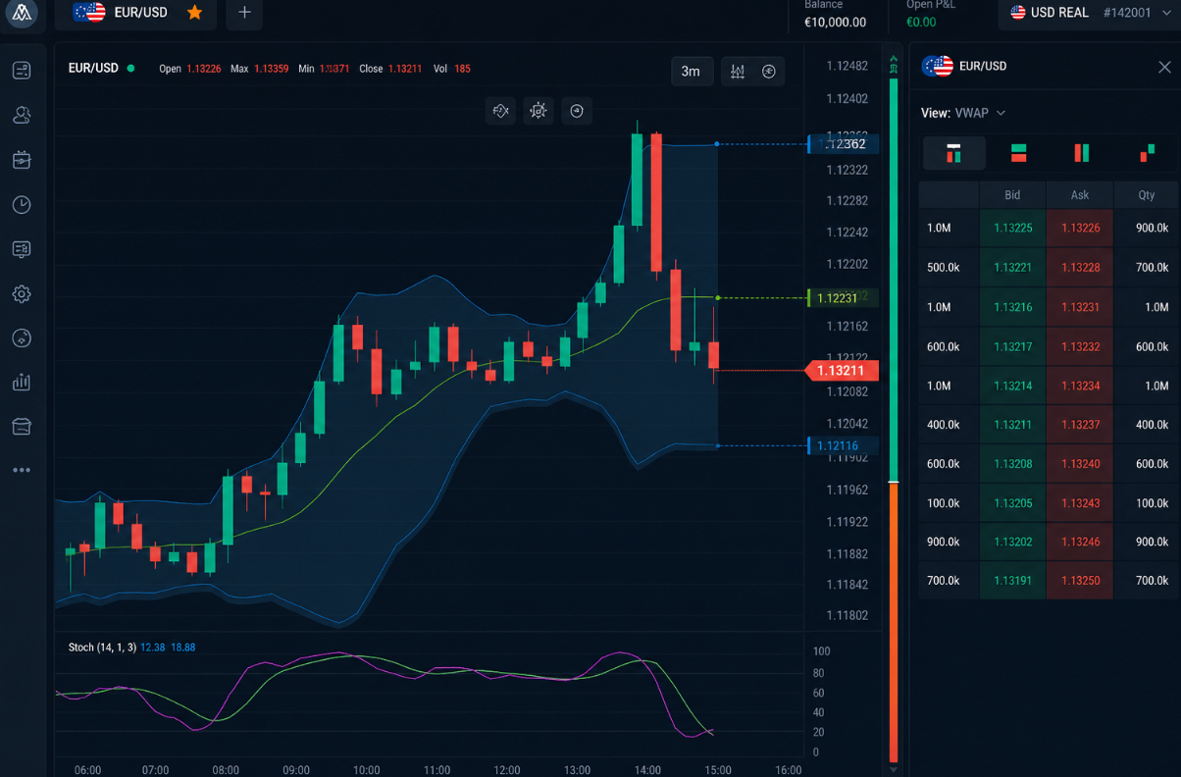
Task: Select the first order book layout with header bar
Action: tap(953, 153)
